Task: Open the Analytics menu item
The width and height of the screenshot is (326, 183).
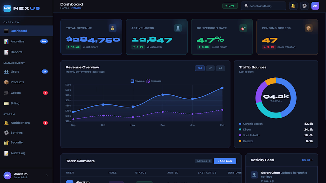Action: [x=26, y=41]
